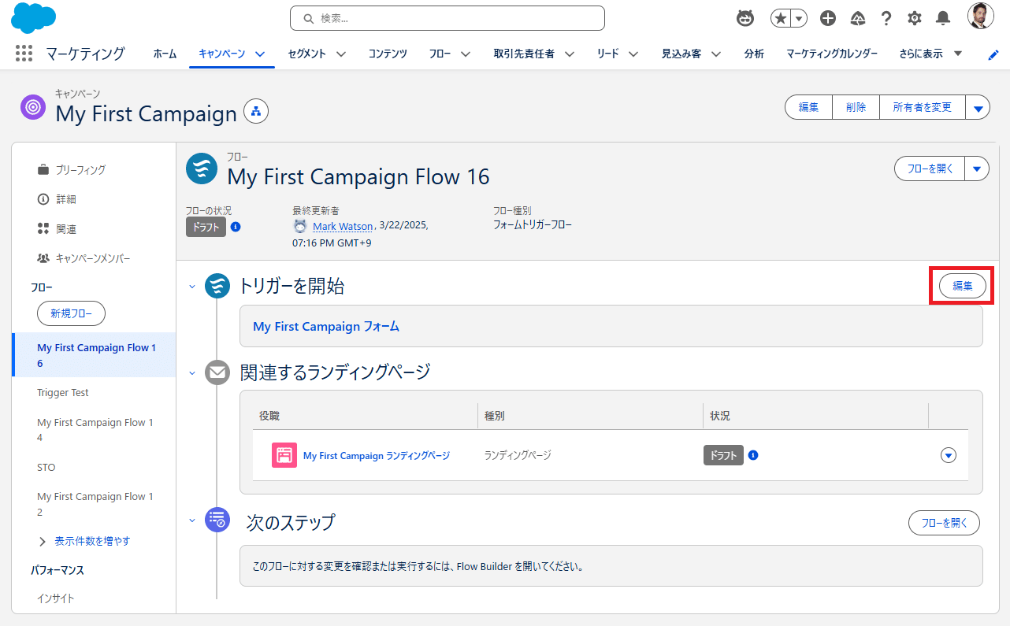
Task: Click the ブリーフィング briefcase icon
Action: point(43,169)
